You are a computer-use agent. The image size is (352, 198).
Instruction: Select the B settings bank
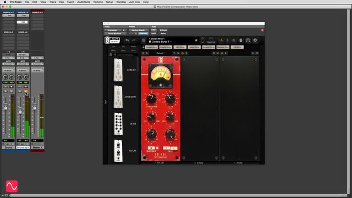233,40
